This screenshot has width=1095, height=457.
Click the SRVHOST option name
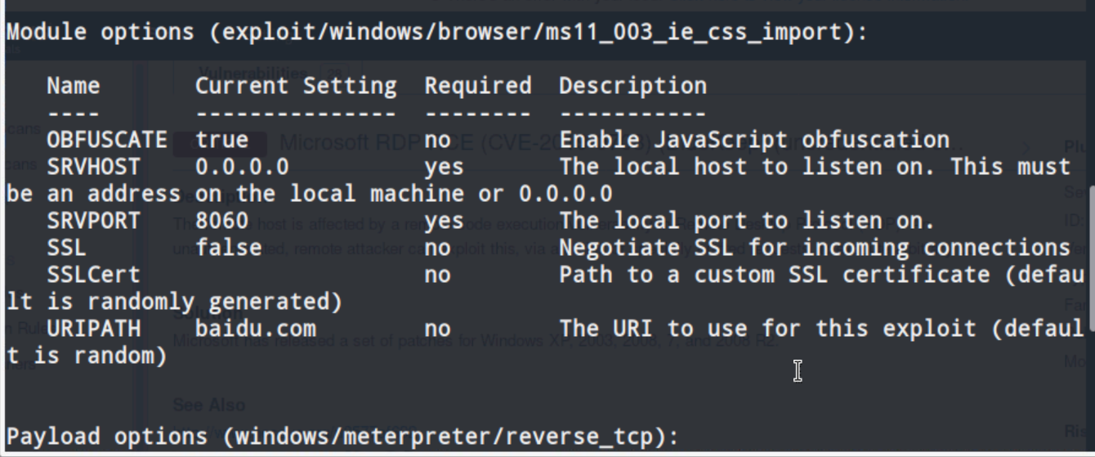[x=93, y=167]
